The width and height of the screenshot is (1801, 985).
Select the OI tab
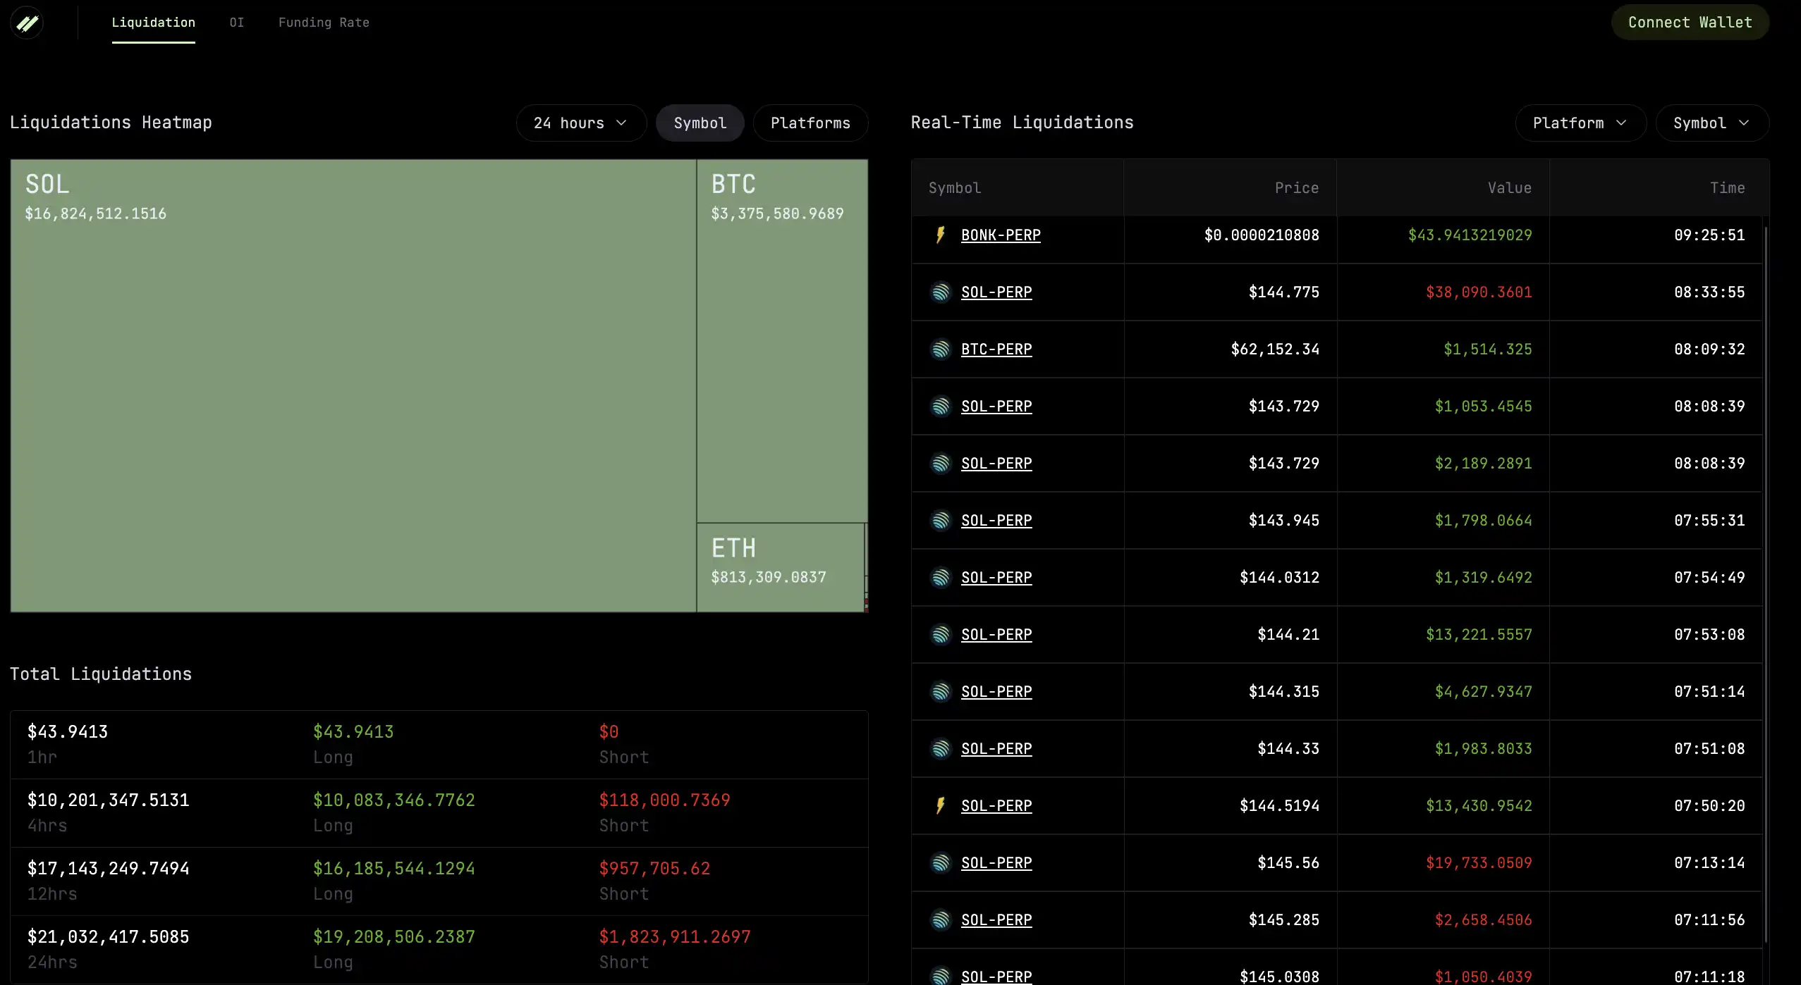pyautogui.click(x=237, y=22)
